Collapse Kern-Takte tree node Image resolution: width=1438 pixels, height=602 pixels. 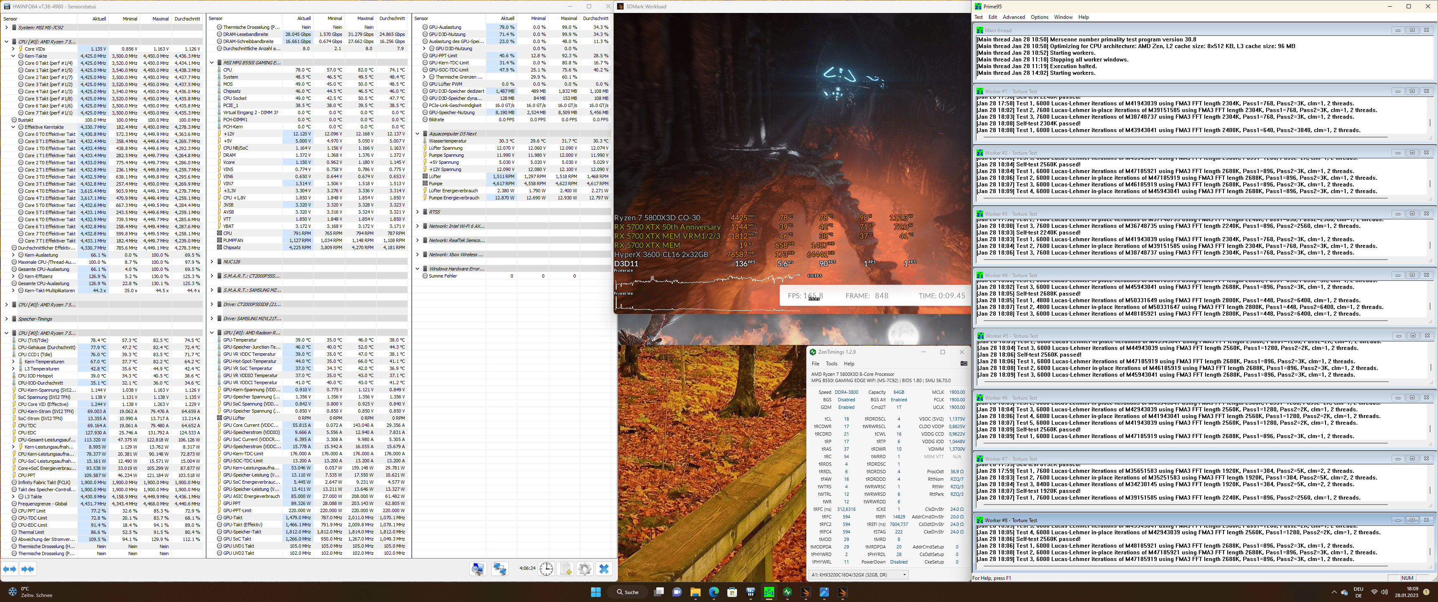[13, 56]
